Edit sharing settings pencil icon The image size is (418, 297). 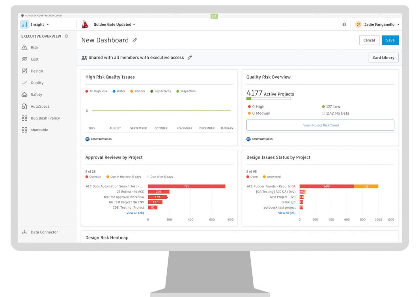tap(190, 57)
